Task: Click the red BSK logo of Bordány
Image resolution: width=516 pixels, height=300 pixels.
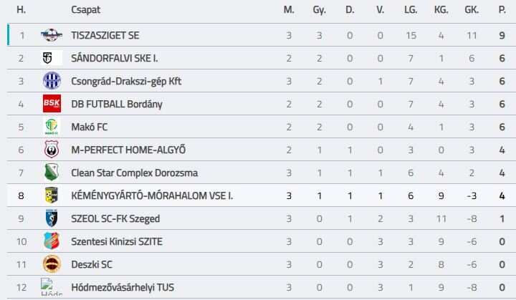Action: pos(52,104)
